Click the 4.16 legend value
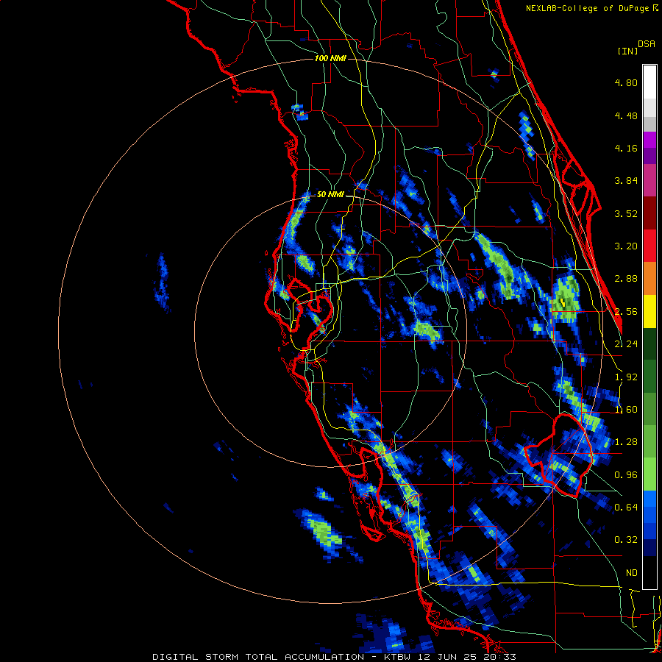Viewport: 662px width, 662px height. click(x=626, y=148)
